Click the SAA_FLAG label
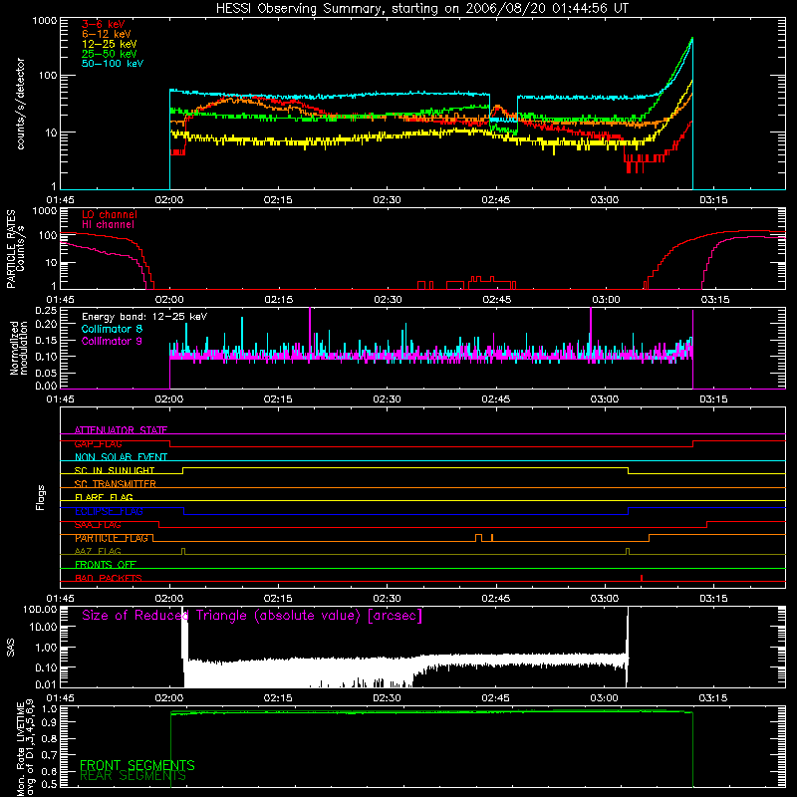 tap(98, 525)
